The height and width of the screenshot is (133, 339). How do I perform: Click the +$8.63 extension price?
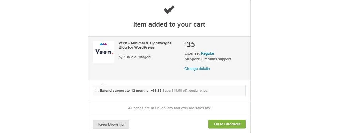156,91
